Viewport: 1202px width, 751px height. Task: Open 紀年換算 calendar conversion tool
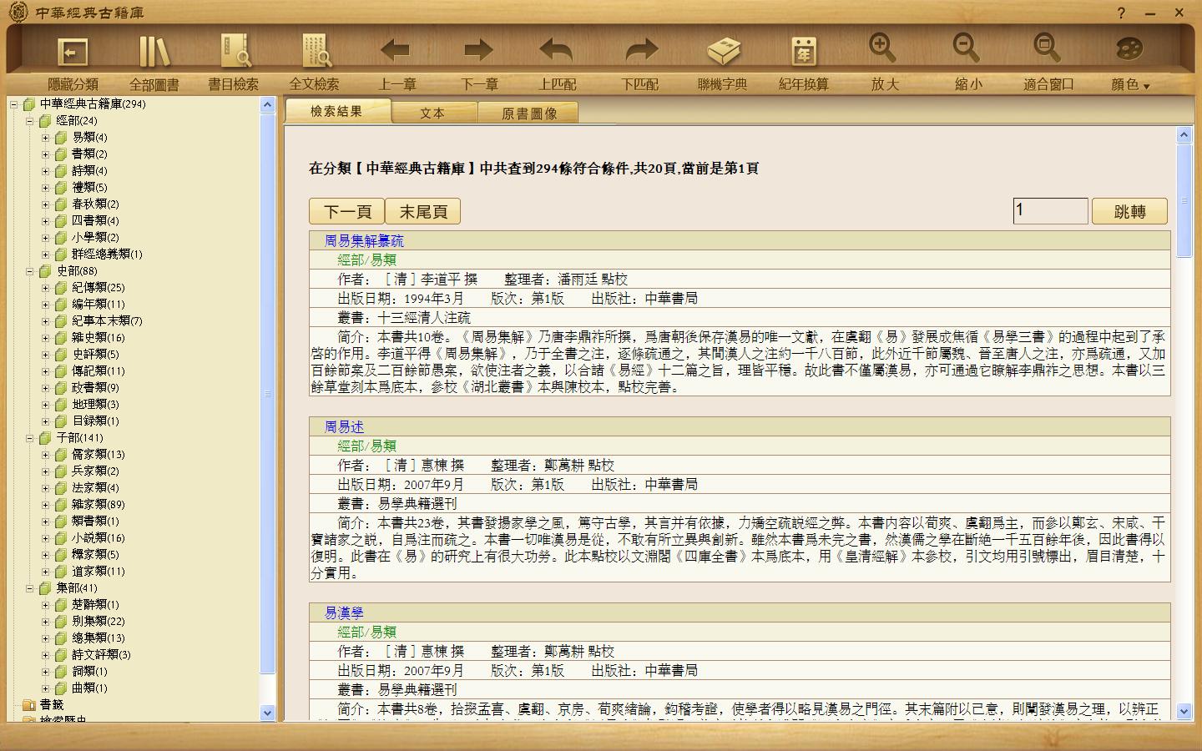[803, 53]
